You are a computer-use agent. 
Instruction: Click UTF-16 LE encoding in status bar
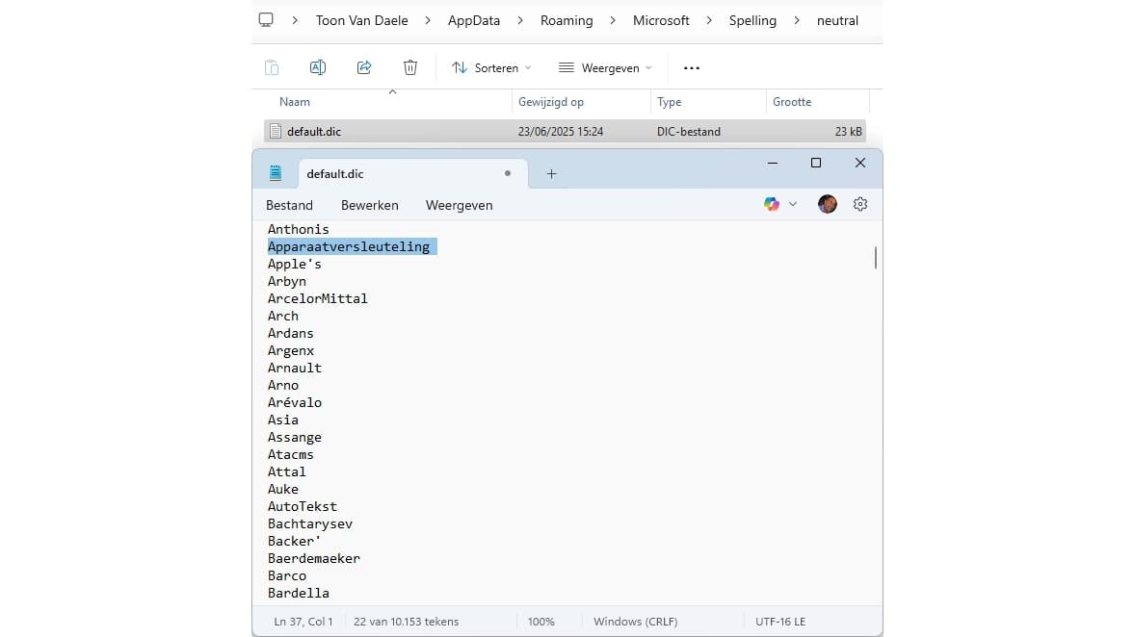click(x=780, y=622)
